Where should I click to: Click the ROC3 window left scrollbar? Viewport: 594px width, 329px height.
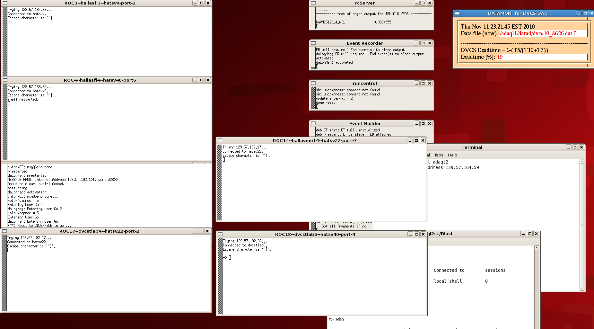point(4,41)
